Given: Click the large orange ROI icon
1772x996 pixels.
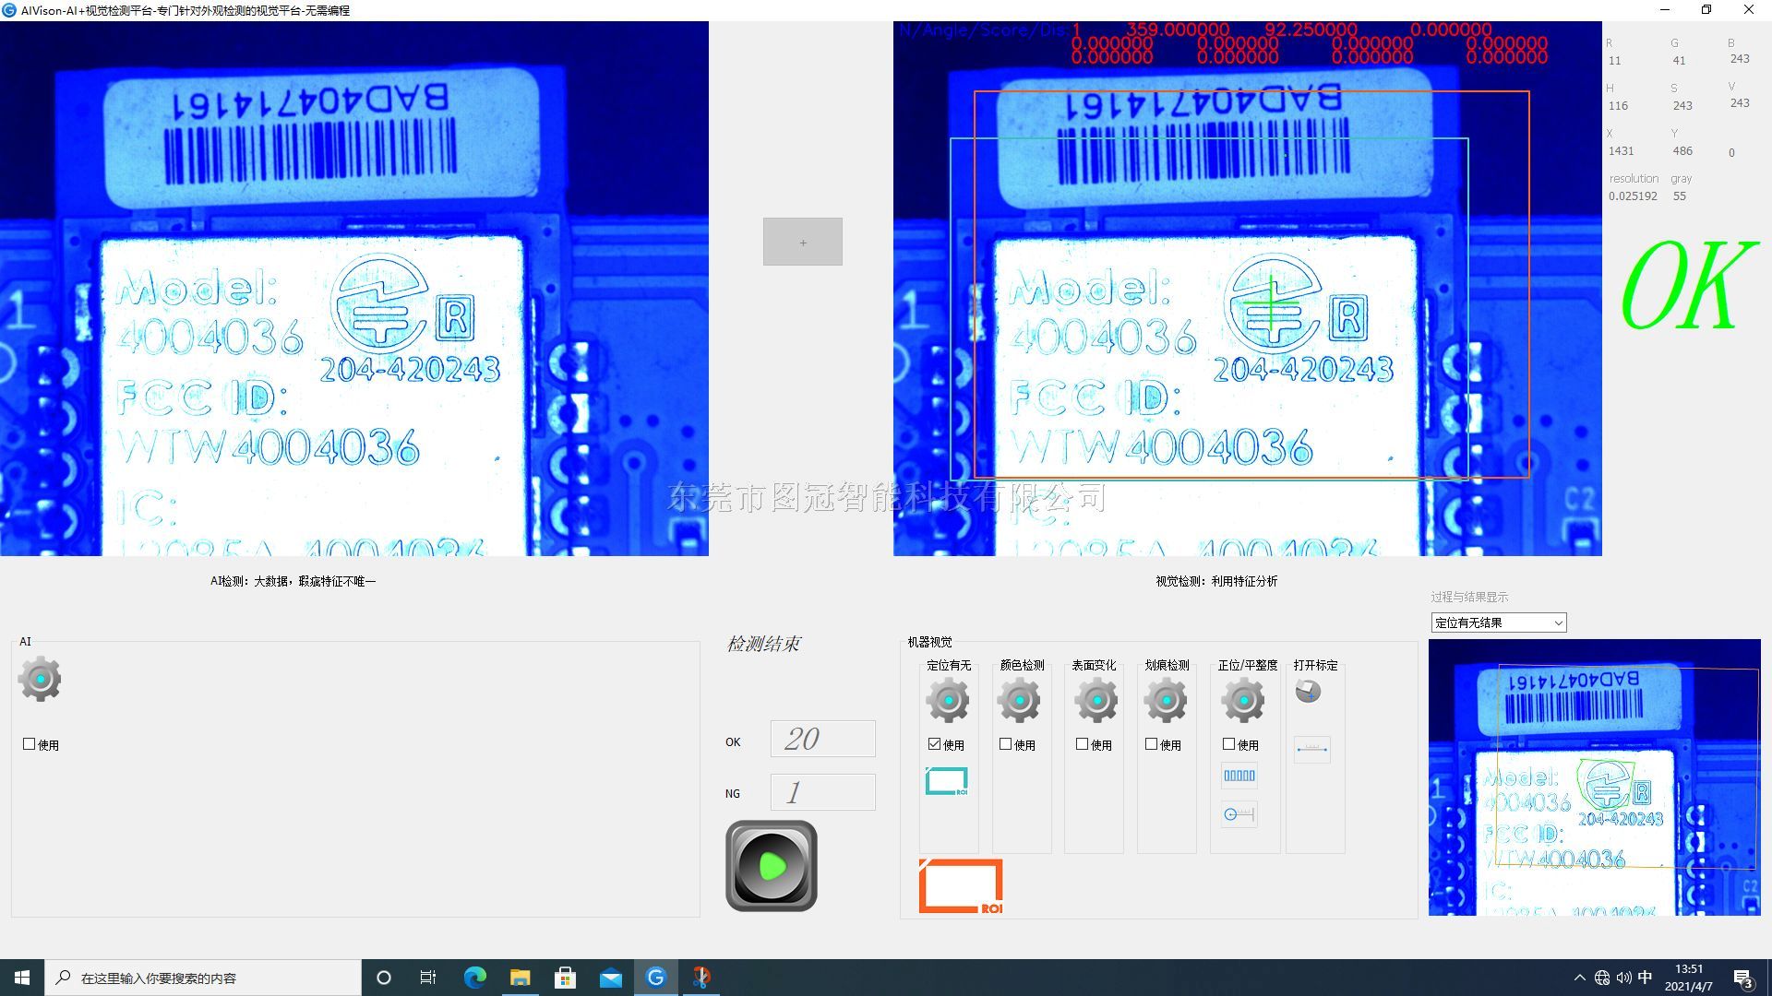Looking at the screenshot, I should click(x=961, y=886).
